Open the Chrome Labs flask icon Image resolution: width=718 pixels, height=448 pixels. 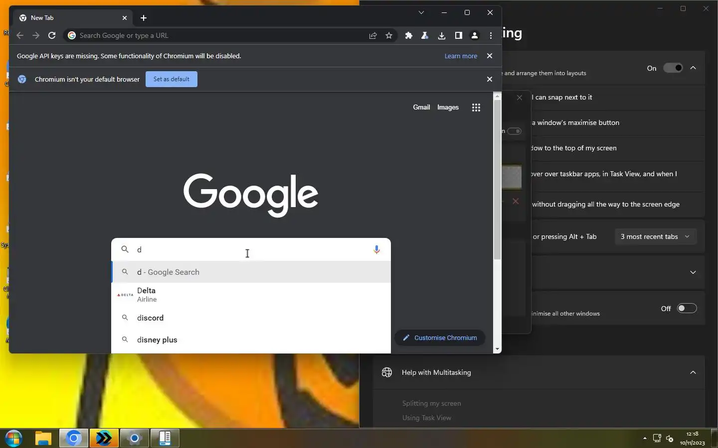point(425,35)
